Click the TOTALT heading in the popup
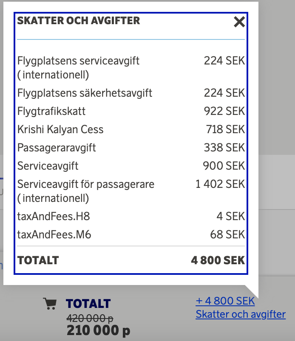 (x=38, y=260)
